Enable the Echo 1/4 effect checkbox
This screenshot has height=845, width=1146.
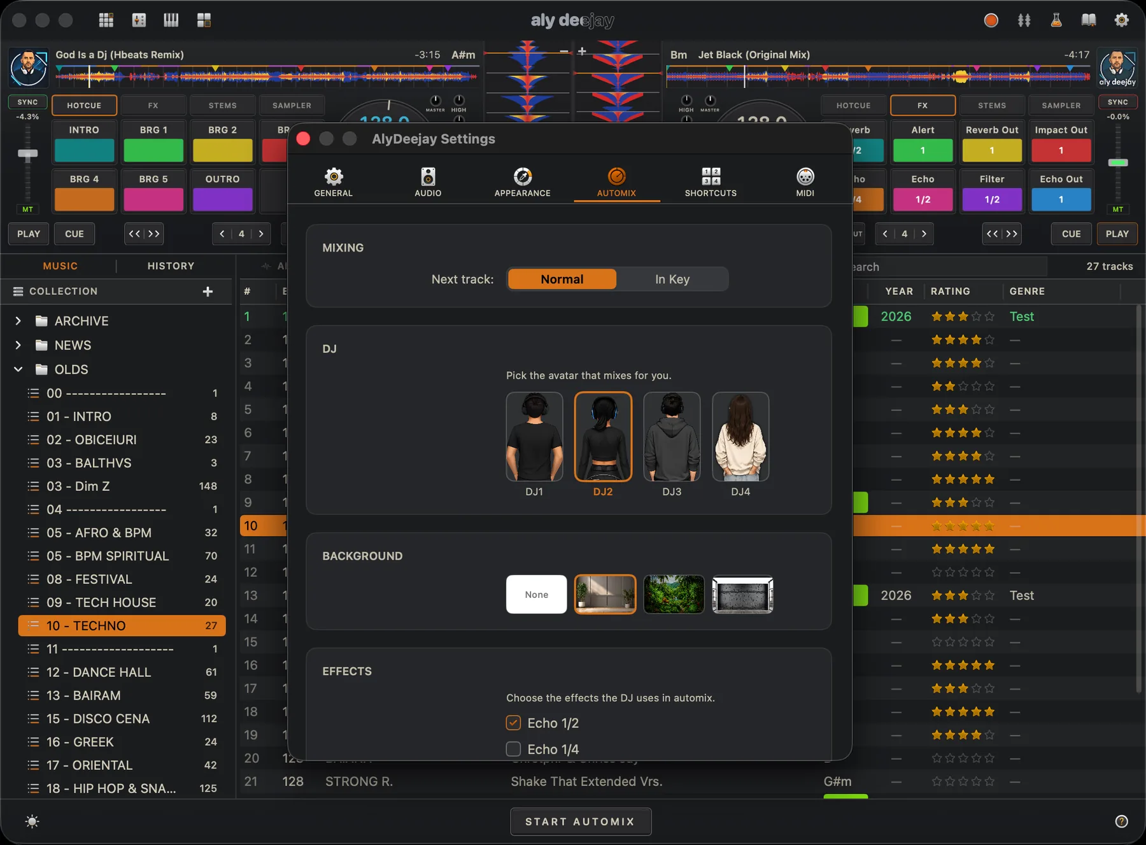[513, 749]
